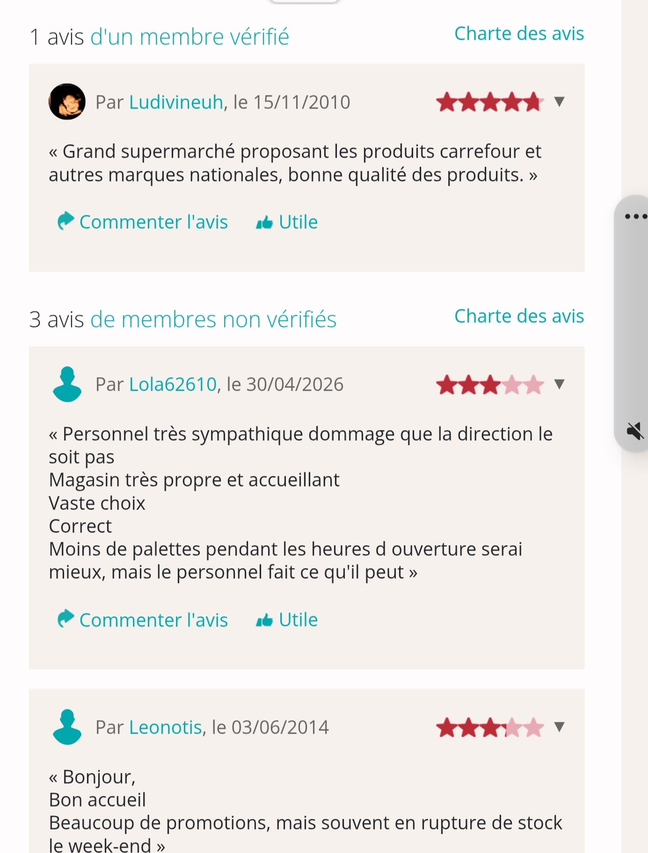The height and width of the screenshot is (853, 648).
Task: Open Charte des avis above verified reviews
Action: pyautogui.click(x=519, y=34)
